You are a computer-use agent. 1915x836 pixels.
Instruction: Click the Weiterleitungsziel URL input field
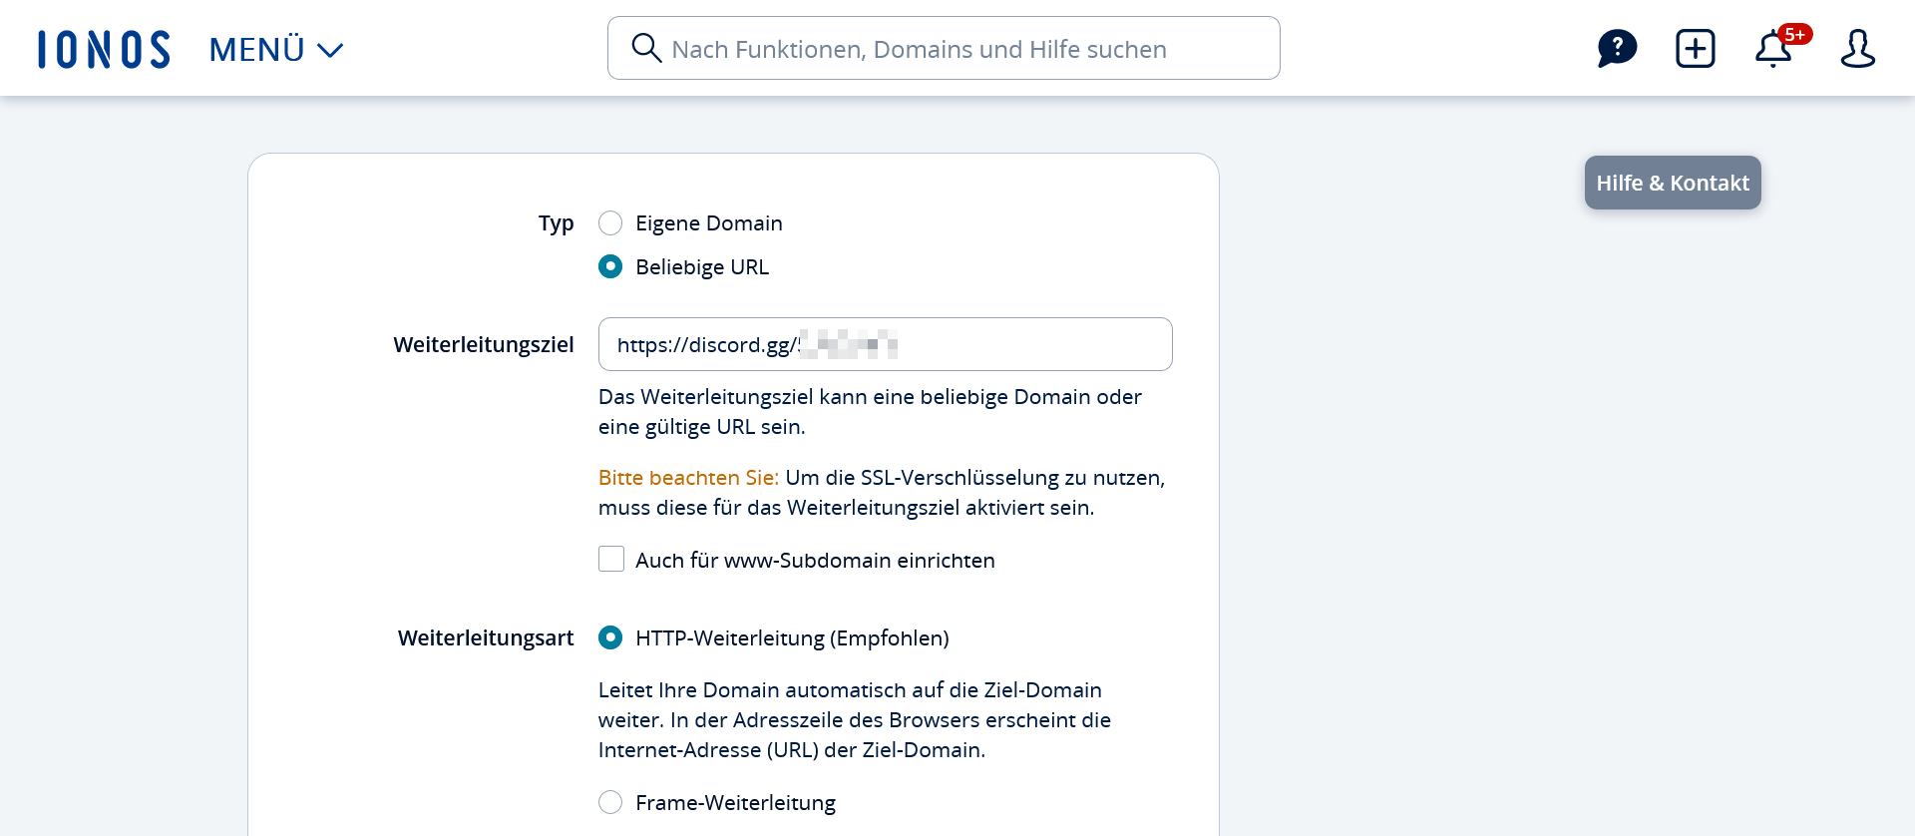(x=886, y=344)
